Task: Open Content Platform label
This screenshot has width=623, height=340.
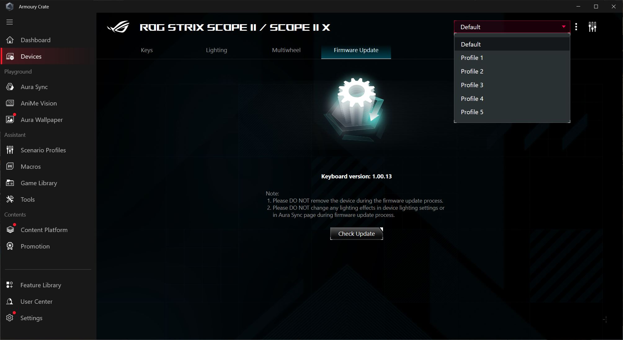Action: point(44,230)
